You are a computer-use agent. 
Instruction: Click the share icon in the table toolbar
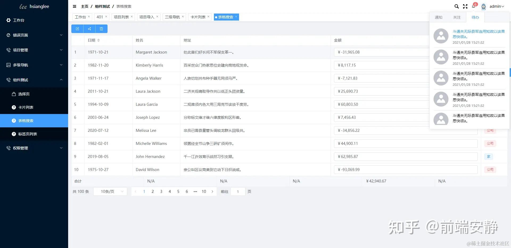[x=89, y=29]
